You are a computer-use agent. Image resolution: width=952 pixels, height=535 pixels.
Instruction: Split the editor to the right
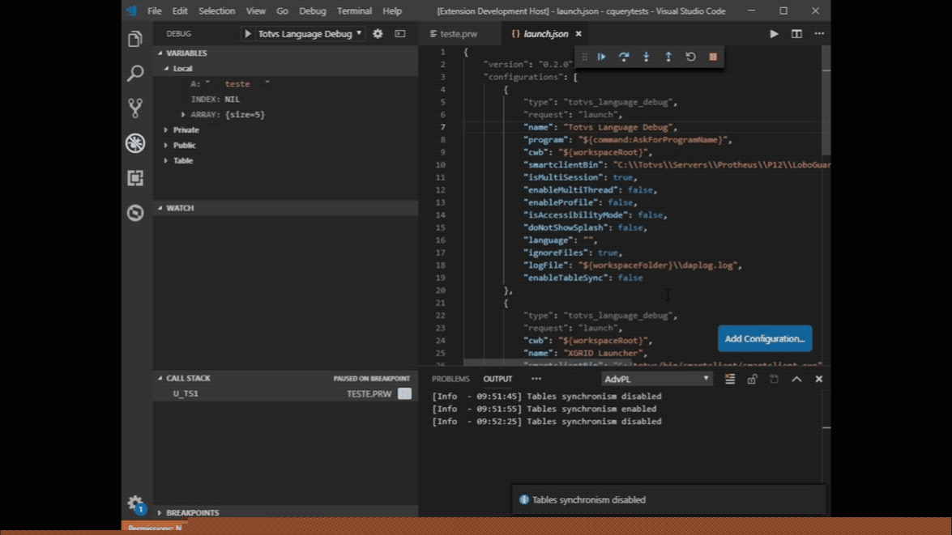(x=796, y=34)
